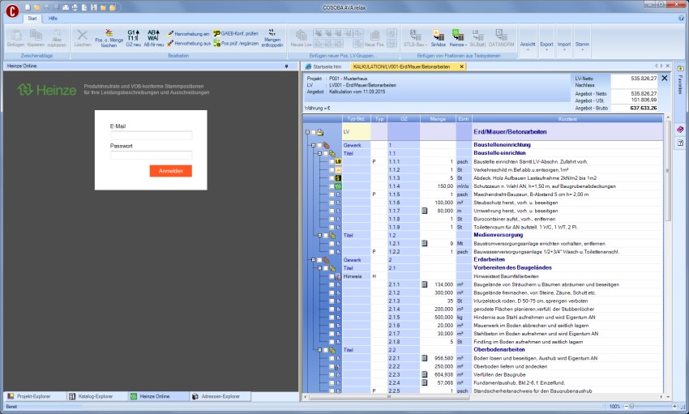Open the Startseite.htm document tab
689x414 pixels.
point(326,66)
